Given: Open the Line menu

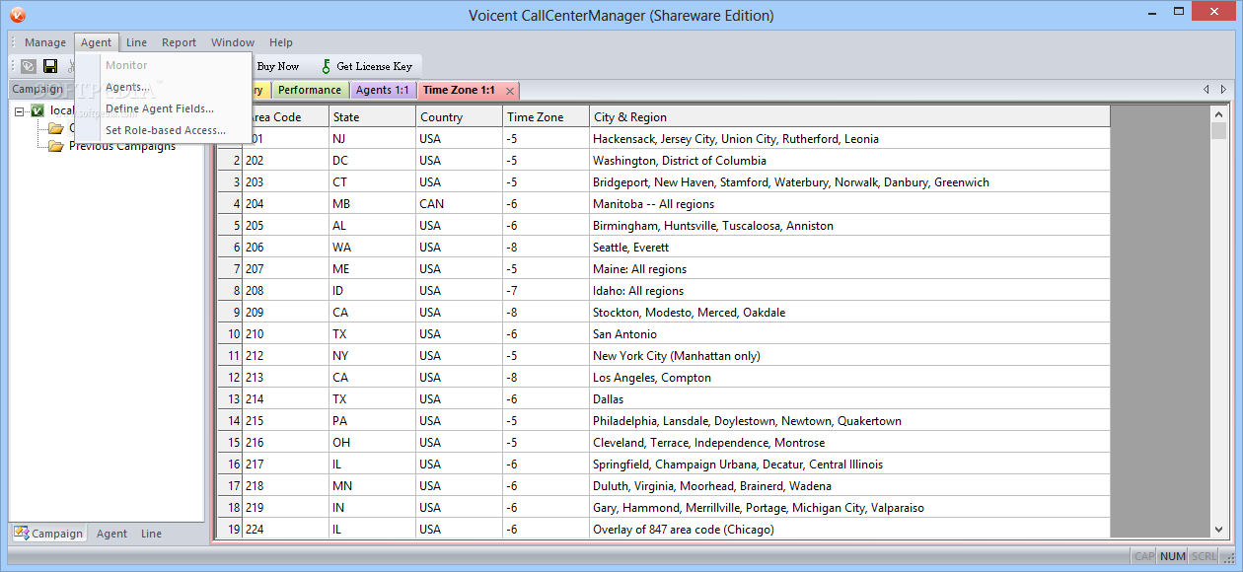Looking at the screenshot, I should (137, 42).
